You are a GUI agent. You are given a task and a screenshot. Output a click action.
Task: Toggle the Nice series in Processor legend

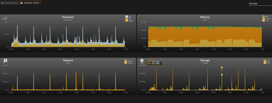click(128, 19)
